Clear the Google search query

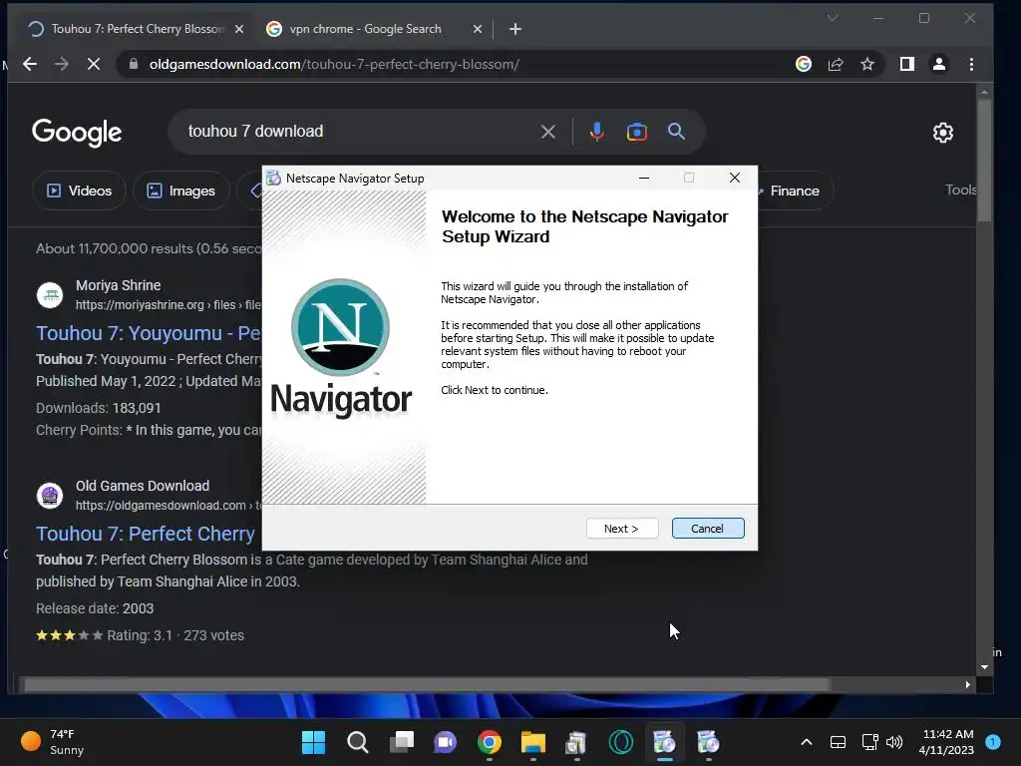click(x=548, y=132)
